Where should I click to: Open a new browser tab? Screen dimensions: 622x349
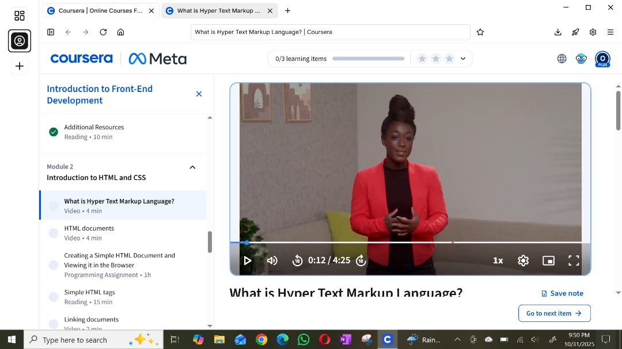(x=287, y=11)
